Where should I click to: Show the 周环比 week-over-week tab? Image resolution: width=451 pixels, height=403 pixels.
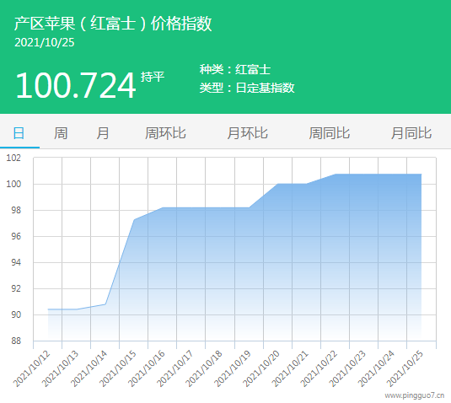click(165, 133)
